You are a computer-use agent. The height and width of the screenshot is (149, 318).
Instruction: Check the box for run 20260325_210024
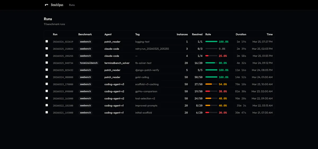47,48
